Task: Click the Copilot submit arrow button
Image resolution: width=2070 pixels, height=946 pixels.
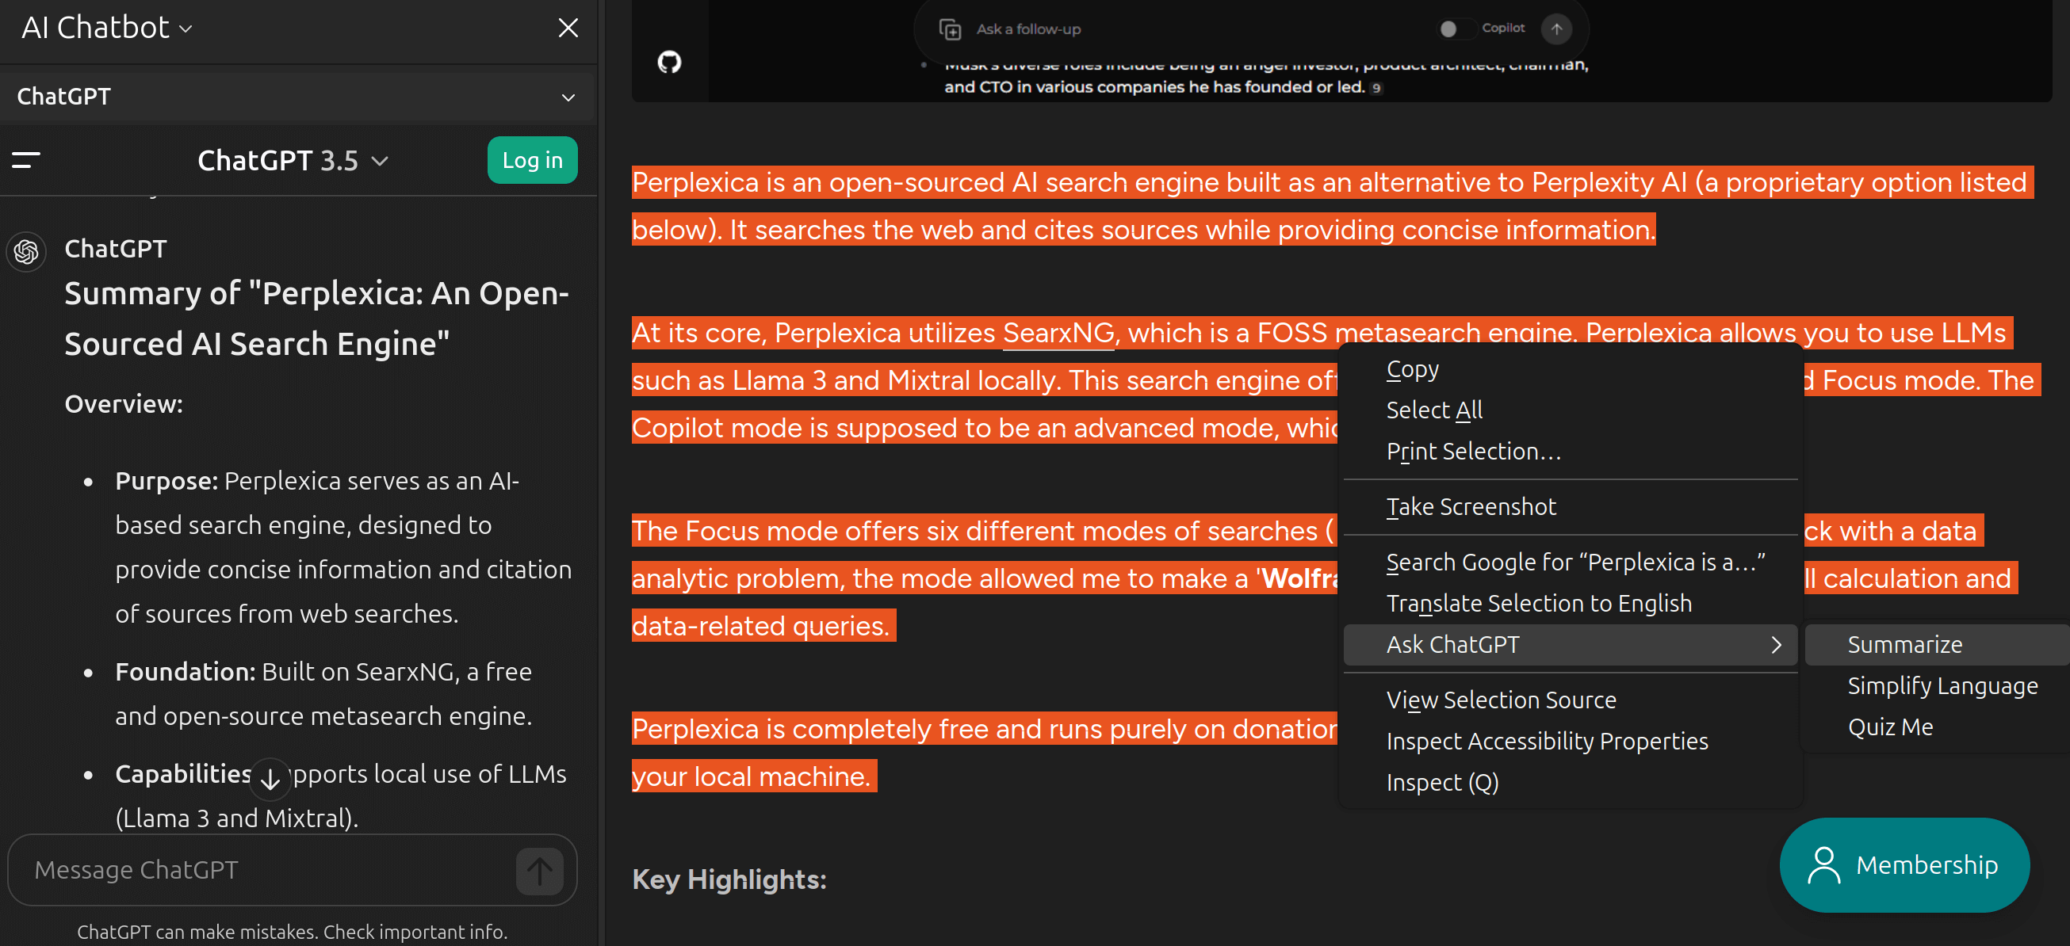Action: coord(1556,29)
